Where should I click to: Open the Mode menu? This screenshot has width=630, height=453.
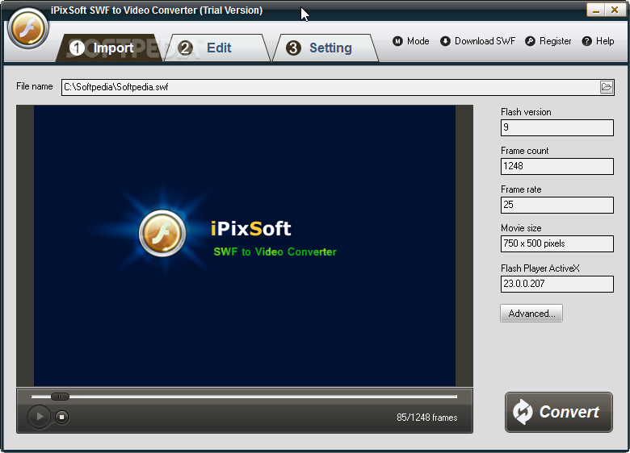(411, 41)
